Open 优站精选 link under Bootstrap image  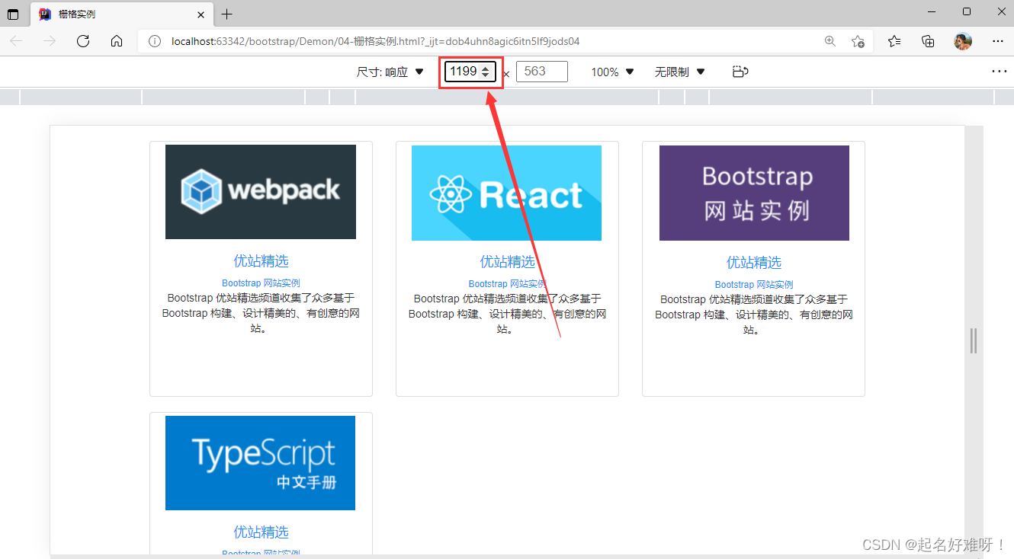click(753, 263)
